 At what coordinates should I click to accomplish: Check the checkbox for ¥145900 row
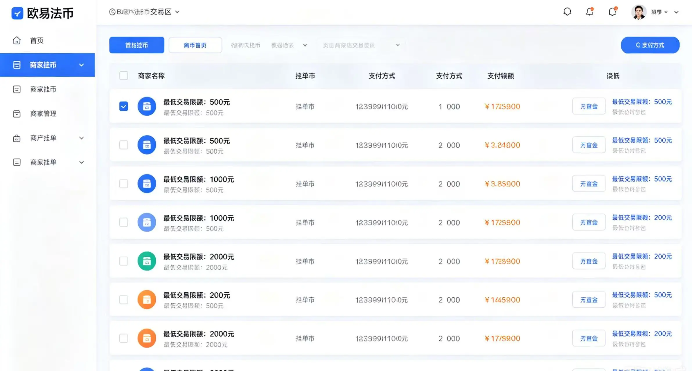(x=124, y=299)
